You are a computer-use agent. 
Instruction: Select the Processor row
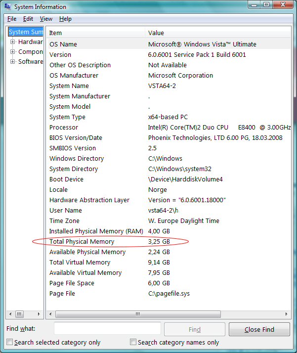[169, 127]
